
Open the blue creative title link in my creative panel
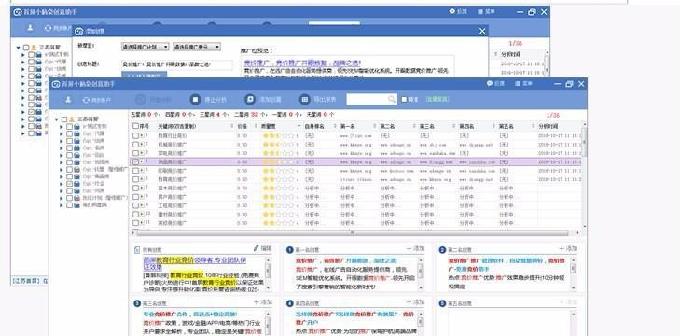[195, 263]
